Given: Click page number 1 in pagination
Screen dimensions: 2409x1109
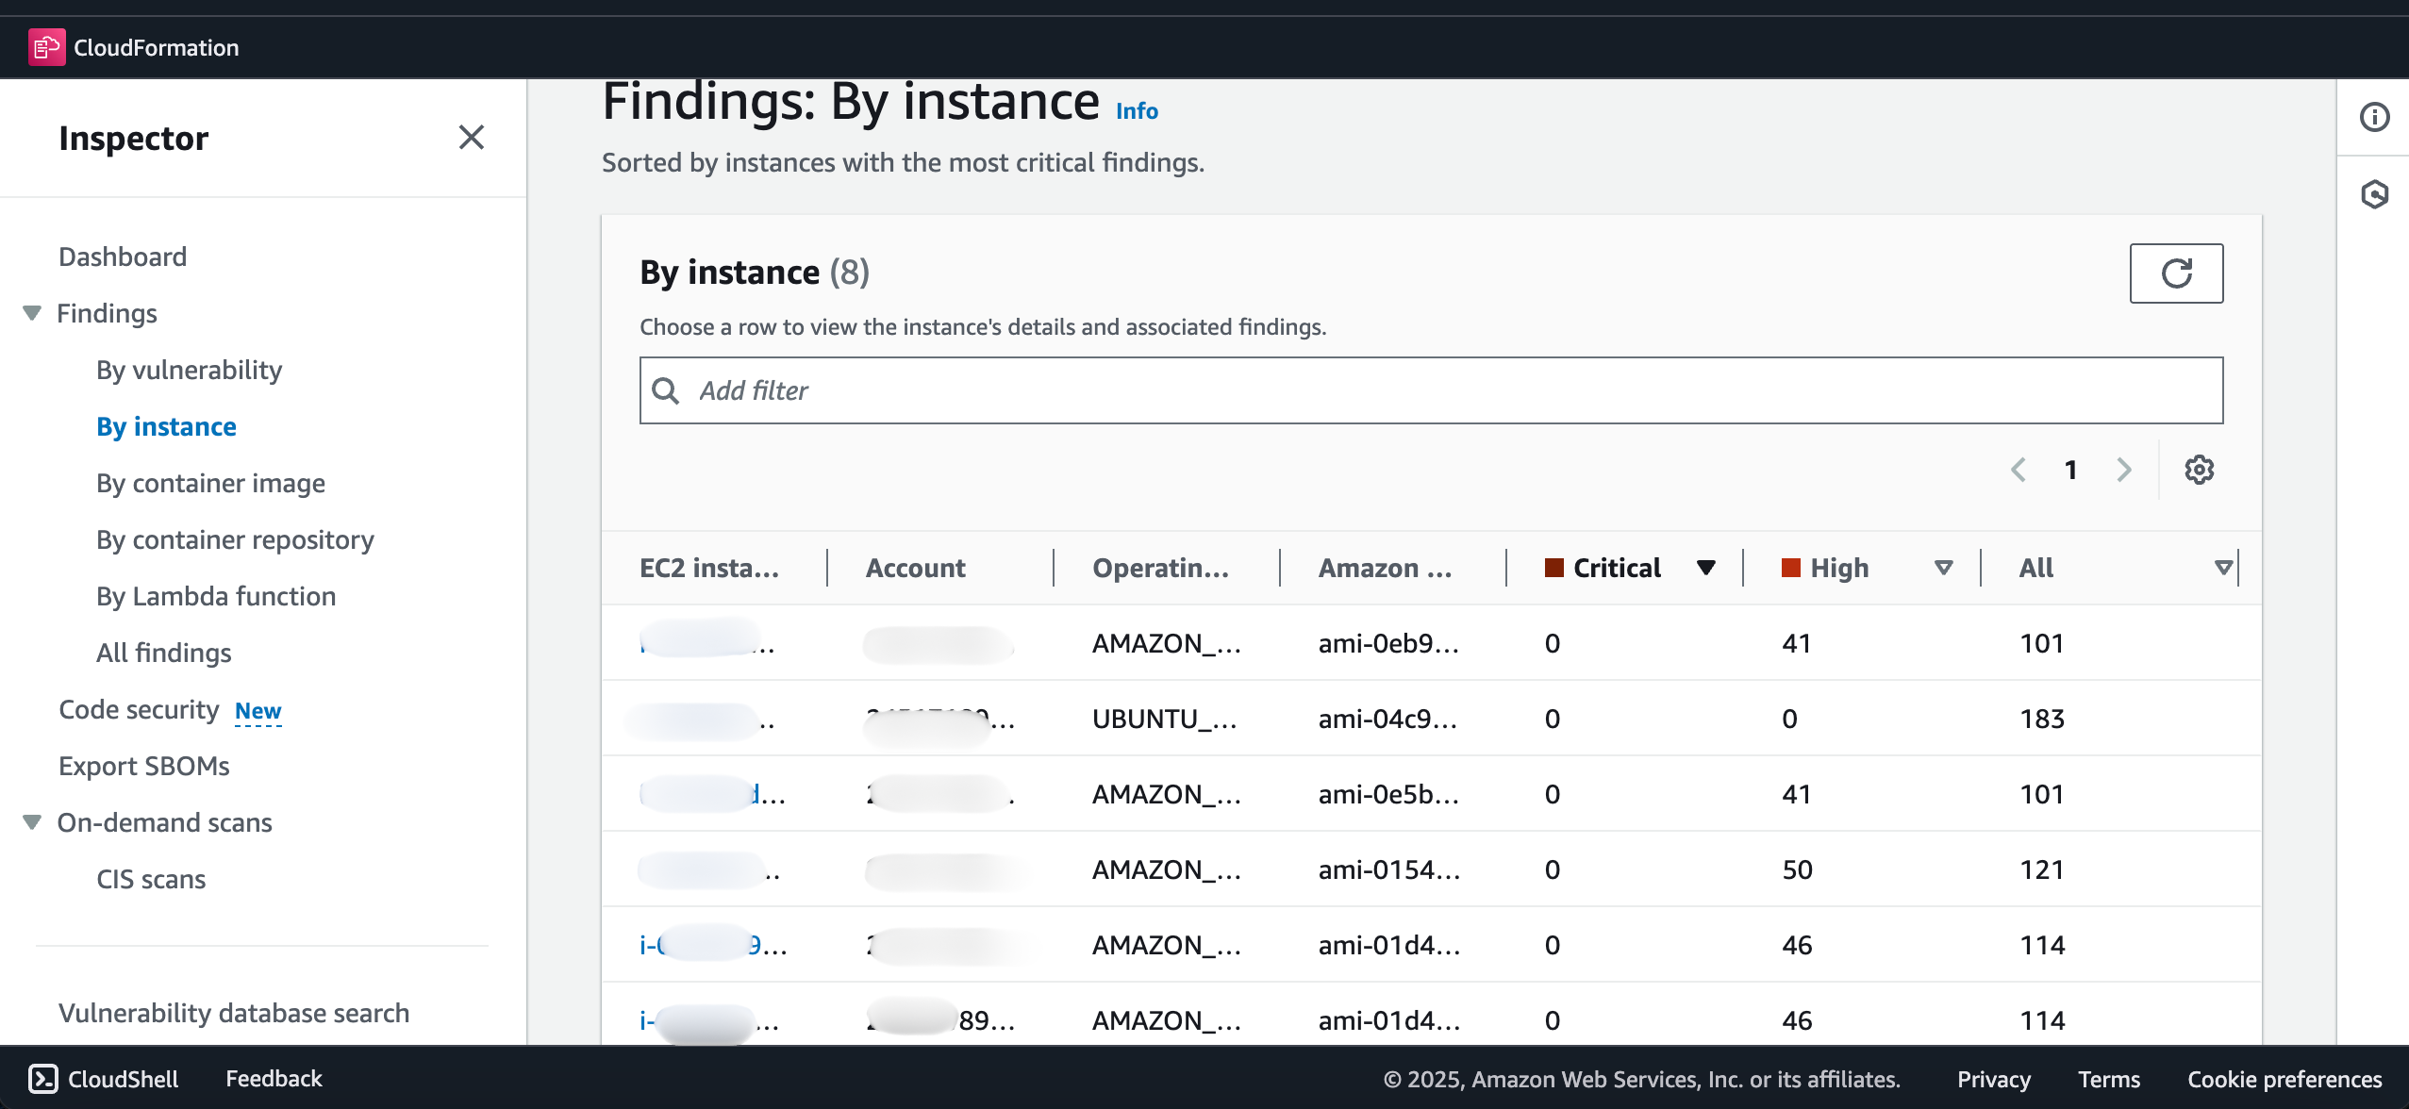Looking at the screenshot, I should 2070,470.
